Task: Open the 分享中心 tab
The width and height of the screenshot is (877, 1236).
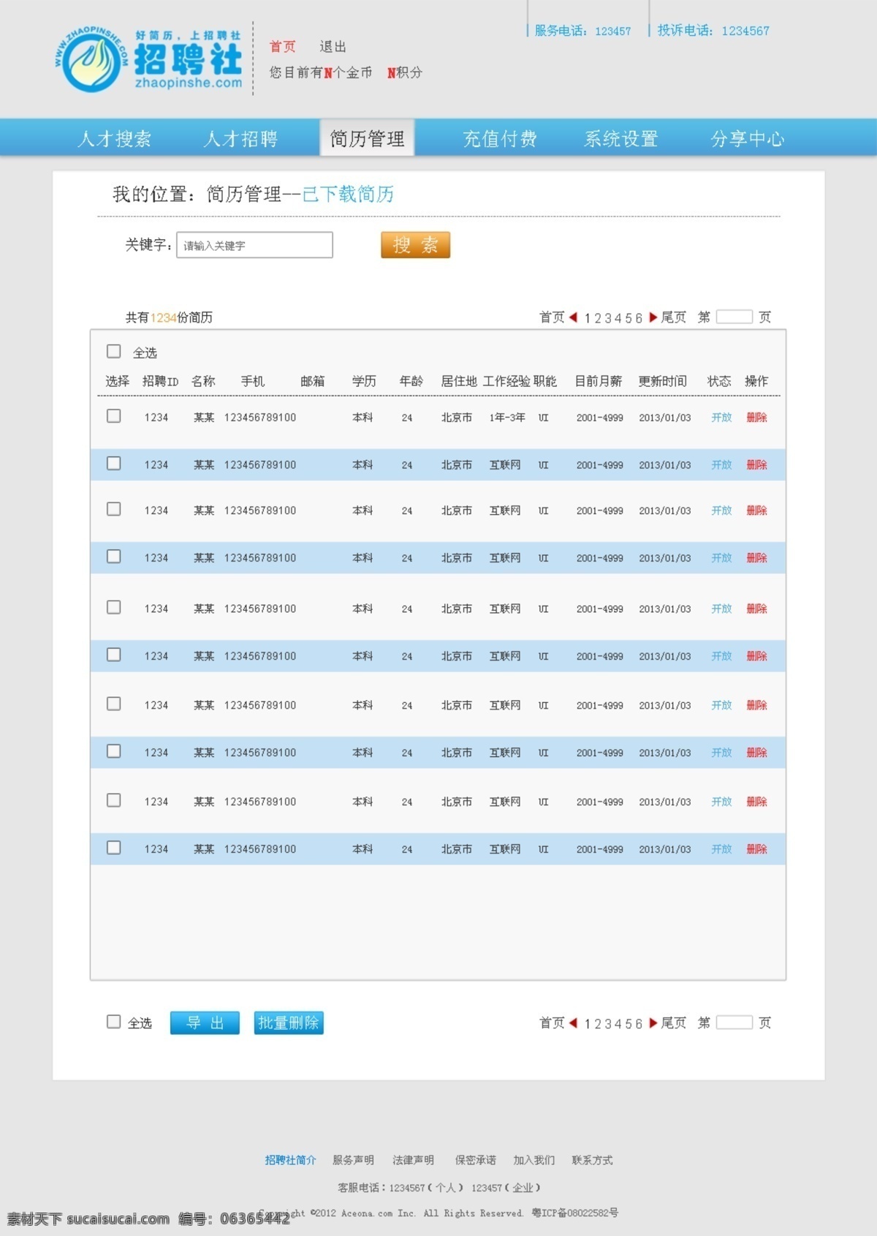Action: [748, 138]
